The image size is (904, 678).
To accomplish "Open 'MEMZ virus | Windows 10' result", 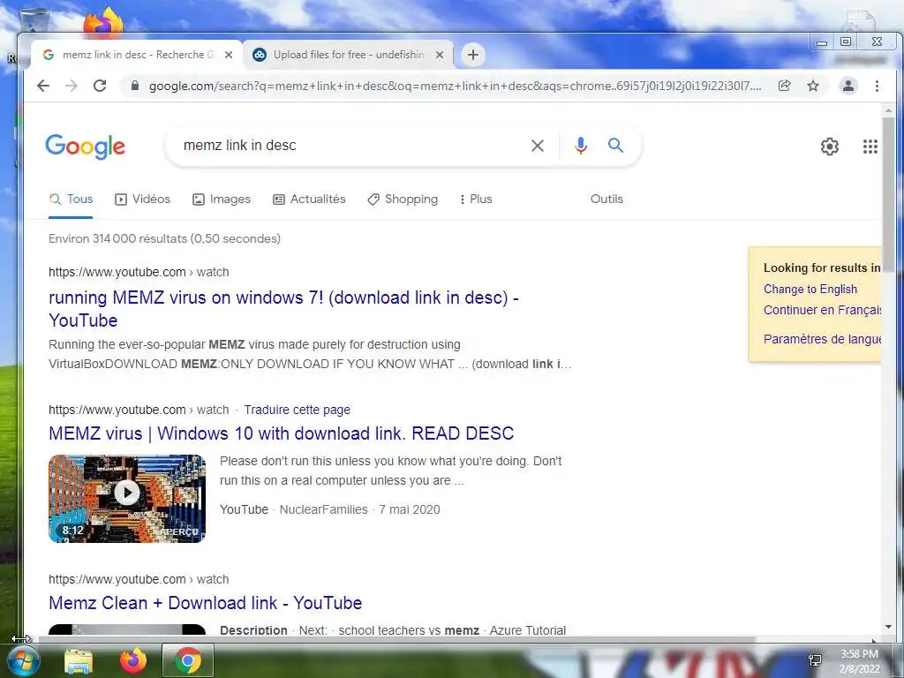I will coord(282,433).
